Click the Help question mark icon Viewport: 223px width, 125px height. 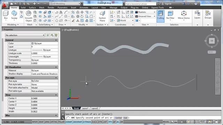(196, 4)
